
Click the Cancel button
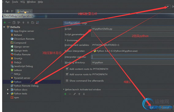coord(165,108)
